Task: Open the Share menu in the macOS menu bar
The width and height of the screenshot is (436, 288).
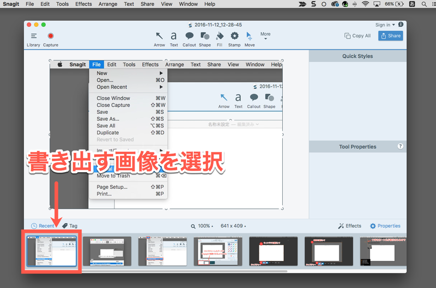Action: (x=147, y=4)
